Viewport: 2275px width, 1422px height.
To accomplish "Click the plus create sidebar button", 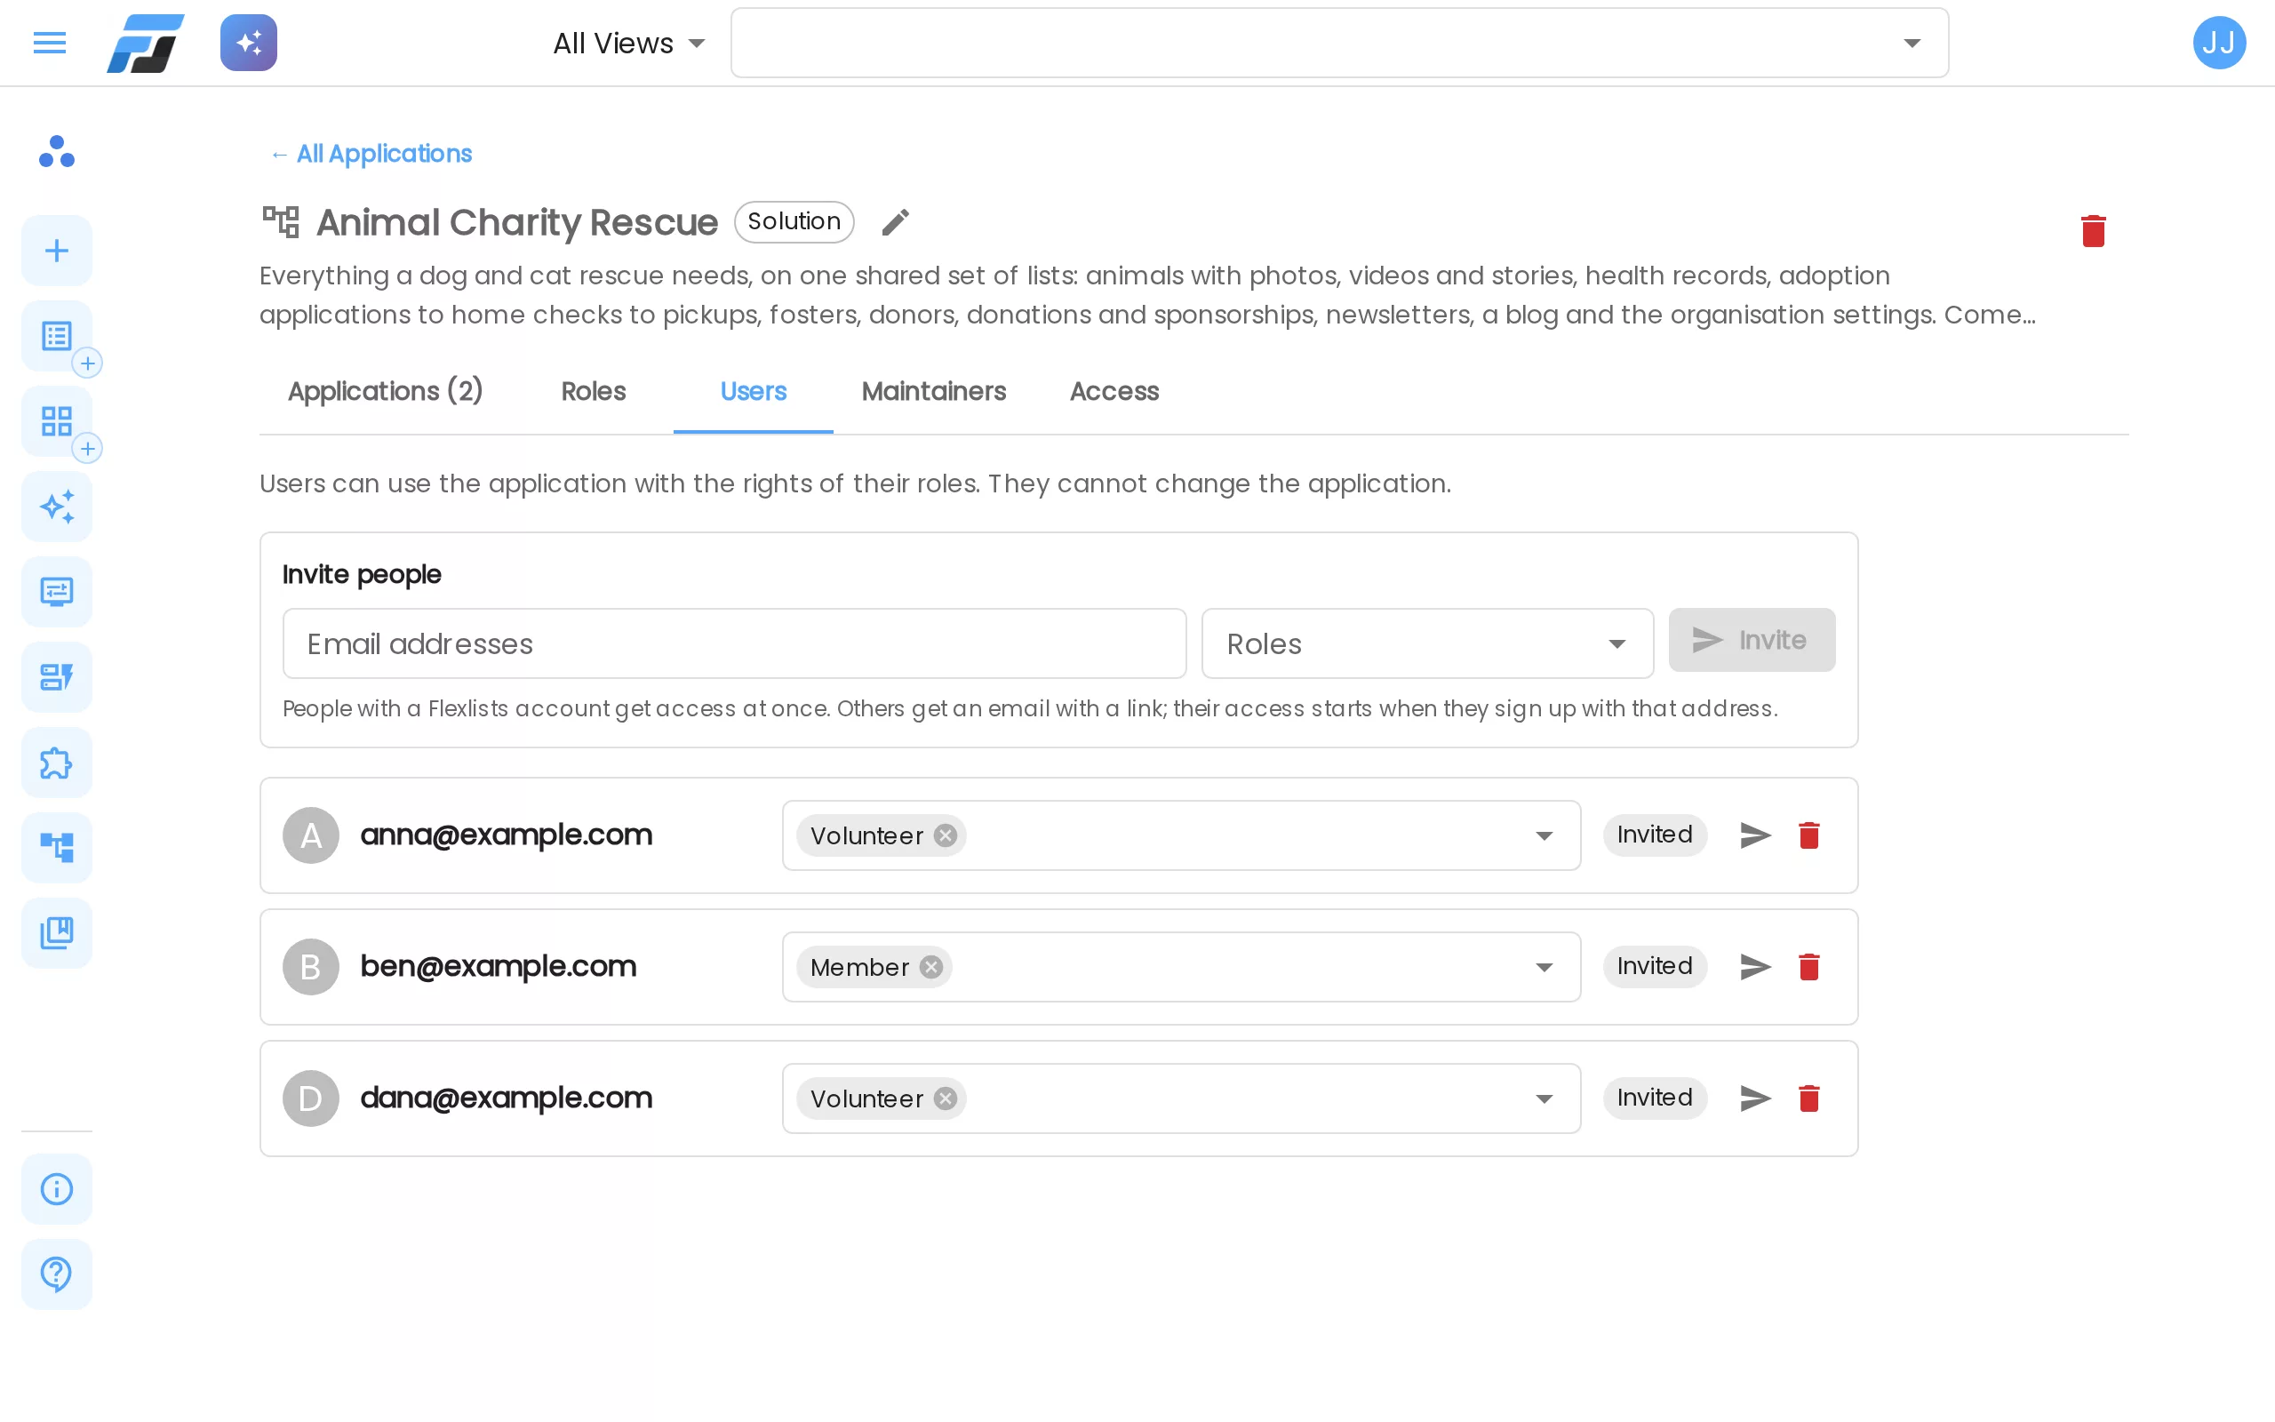I will (56, 252).
